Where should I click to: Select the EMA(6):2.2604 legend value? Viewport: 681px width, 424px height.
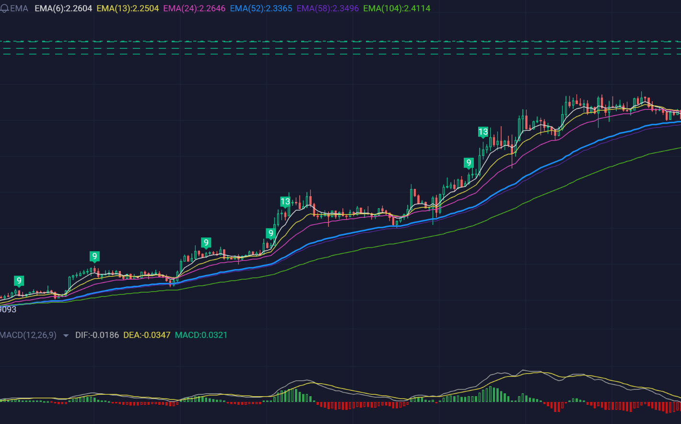tap(63, 9)
